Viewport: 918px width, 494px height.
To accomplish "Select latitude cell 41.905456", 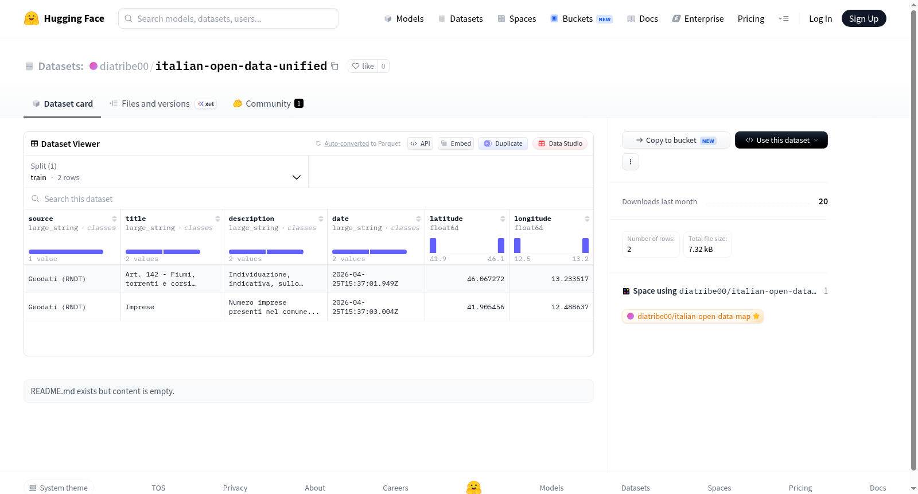I will tap(467, 307).
